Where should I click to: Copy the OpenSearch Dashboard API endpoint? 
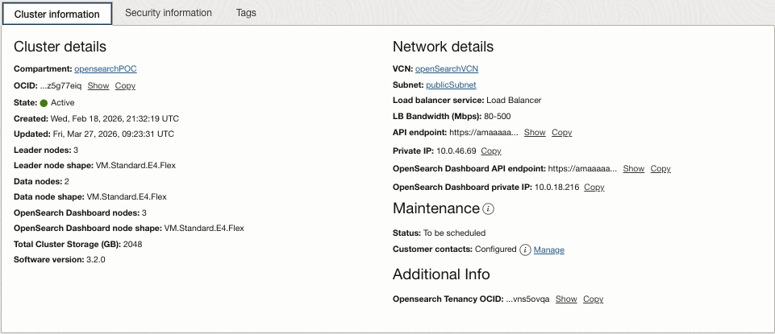[x=660, y=169]
